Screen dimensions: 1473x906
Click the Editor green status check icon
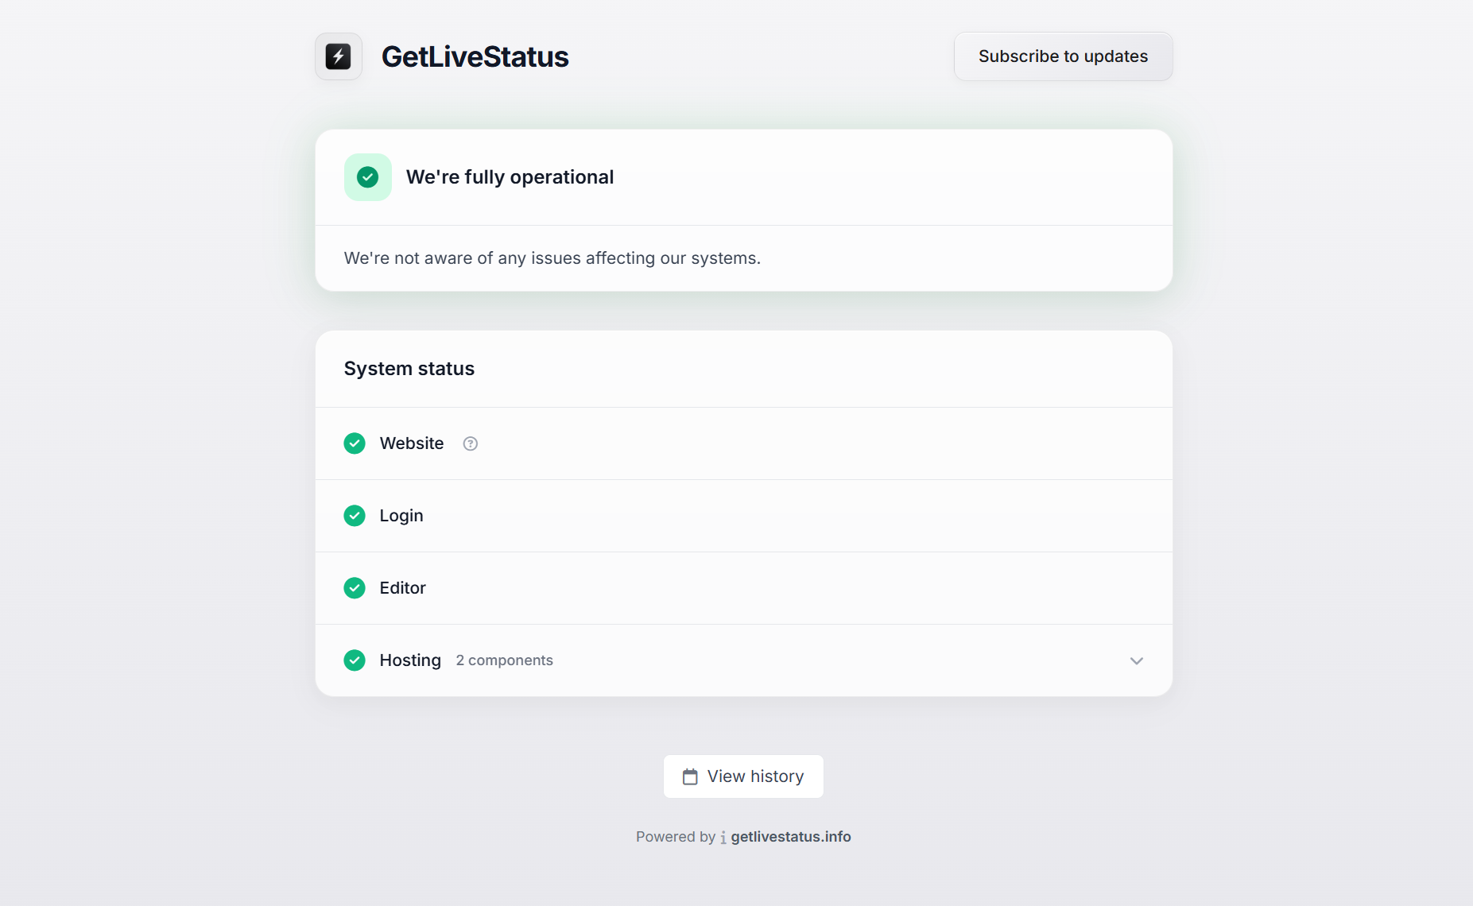(355, 588)
